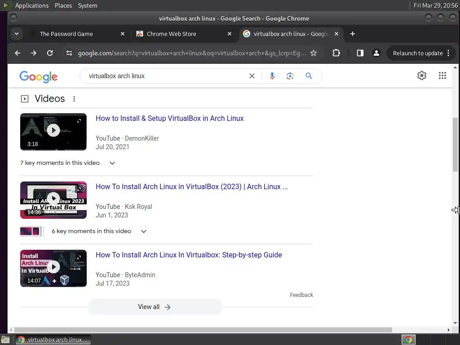
Task: Open the Extensions puzzle icon
Action: 336,53
